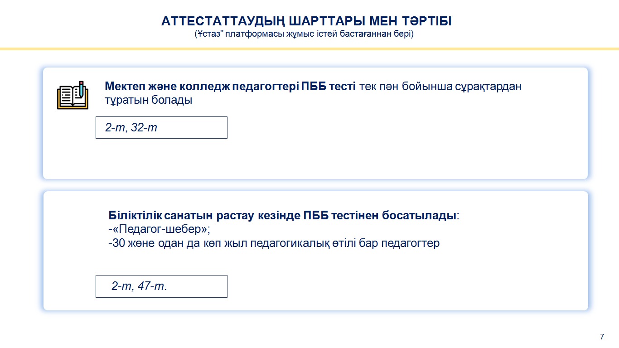Image resolution: width=619 pixels, height=348 pixels.
Task: Click slide page number 7
Action: pos(602,336)
